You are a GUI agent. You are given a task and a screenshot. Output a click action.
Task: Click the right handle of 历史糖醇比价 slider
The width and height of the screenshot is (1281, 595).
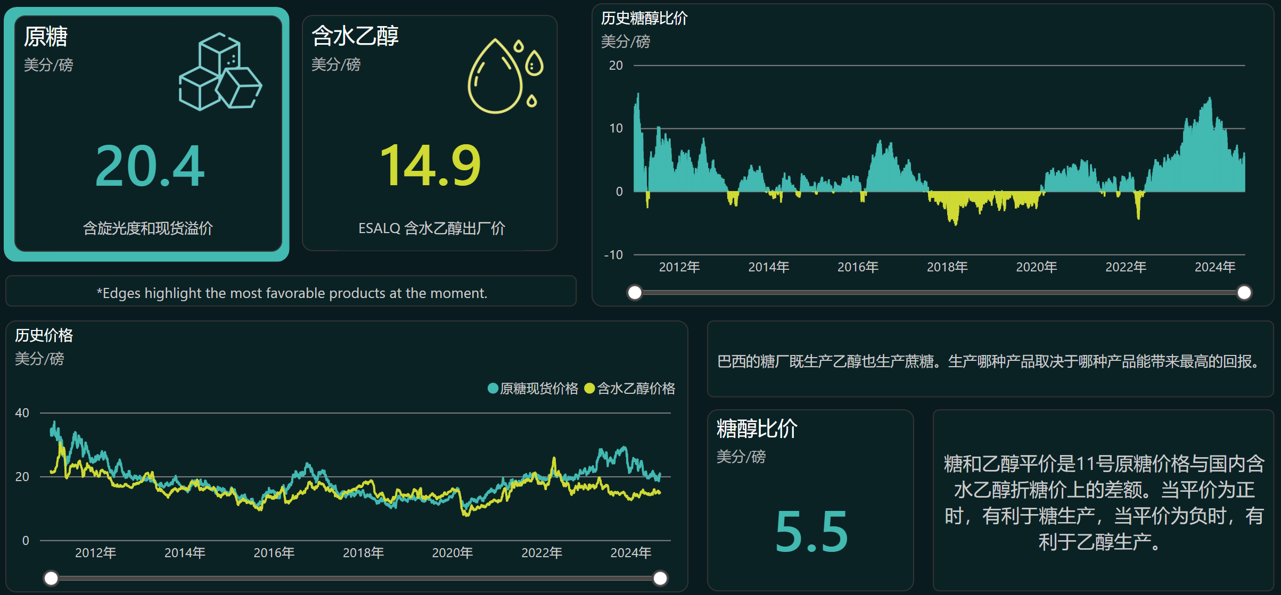[1244, 293]
